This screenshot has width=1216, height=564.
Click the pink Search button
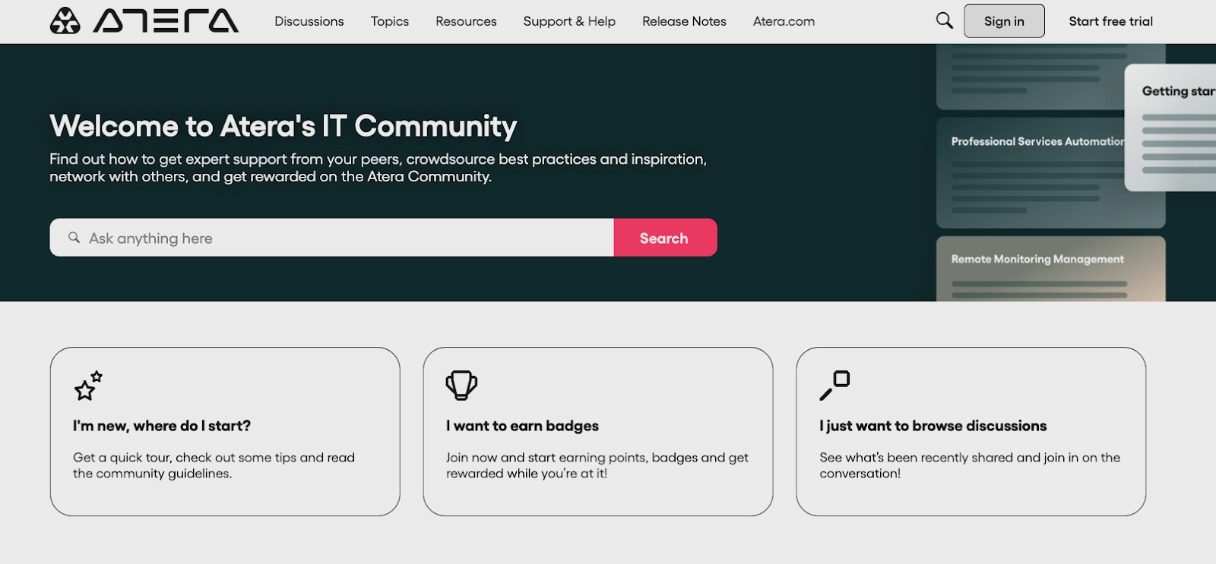(665, 238)
